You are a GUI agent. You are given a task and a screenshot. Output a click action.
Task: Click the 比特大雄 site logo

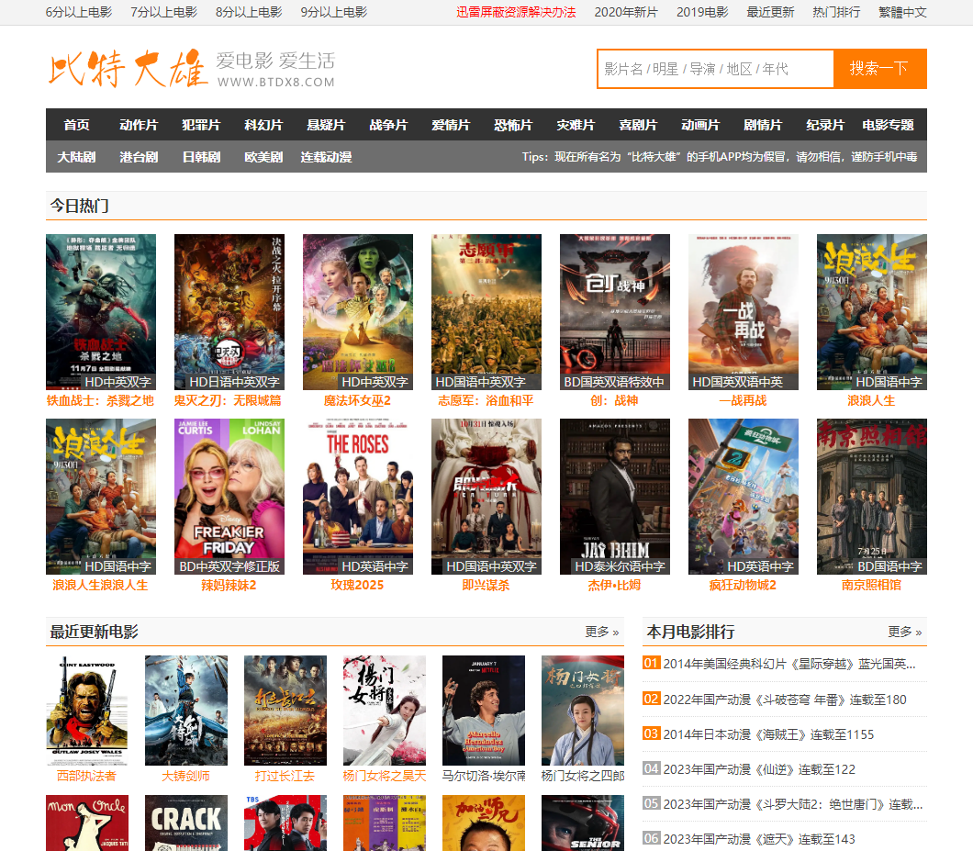129,70
